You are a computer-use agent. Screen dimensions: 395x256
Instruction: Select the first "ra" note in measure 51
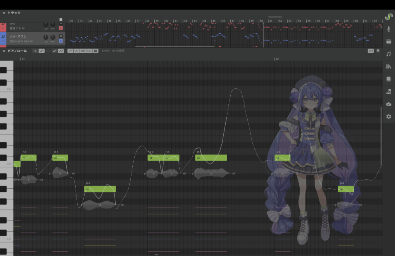29,158
